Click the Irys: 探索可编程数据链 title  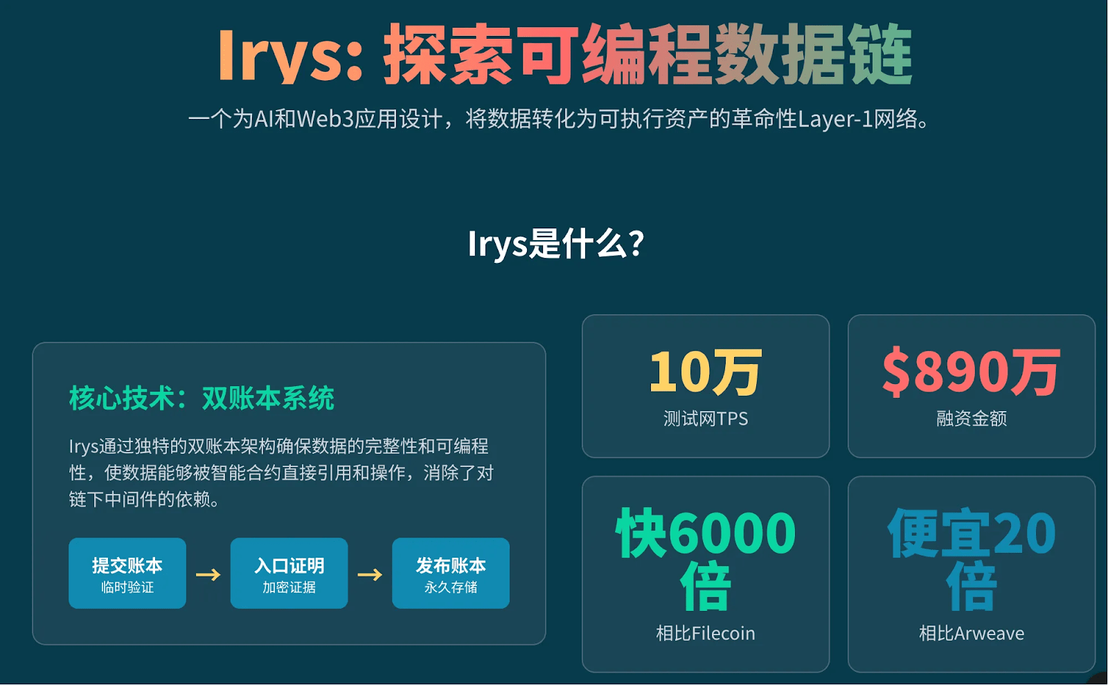click(x=565, y=55)
